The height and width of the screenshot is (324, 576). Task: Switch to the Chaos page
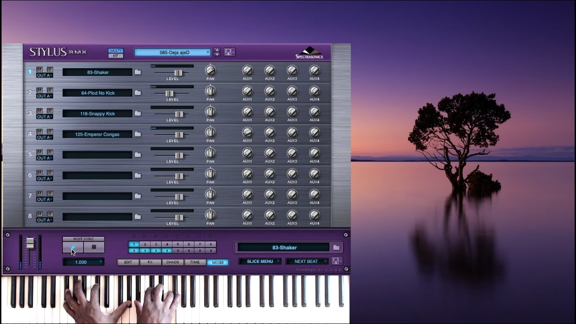(173, 262)
